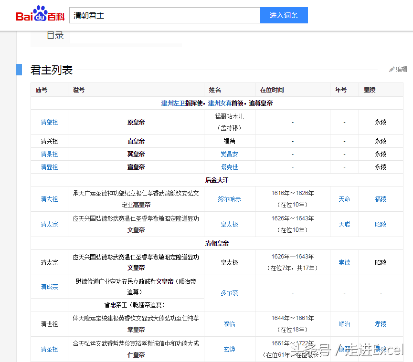Select the 原皇帝 posthumous title cell

pos(136,122)
